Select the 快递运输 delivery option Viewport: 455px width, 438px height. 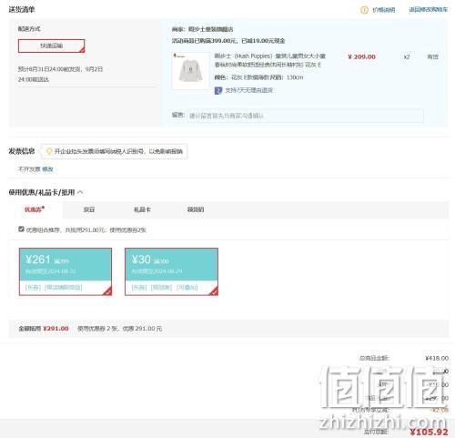coord(52,46)
